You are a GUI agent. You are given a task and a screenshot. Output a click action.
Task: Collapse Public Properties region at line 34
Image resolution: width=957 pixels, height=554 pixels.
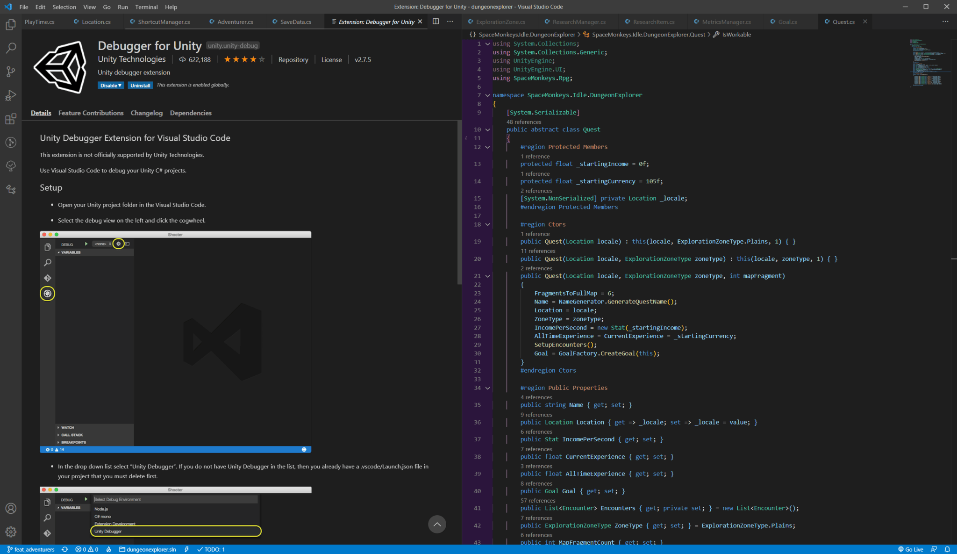coord(487,388)
